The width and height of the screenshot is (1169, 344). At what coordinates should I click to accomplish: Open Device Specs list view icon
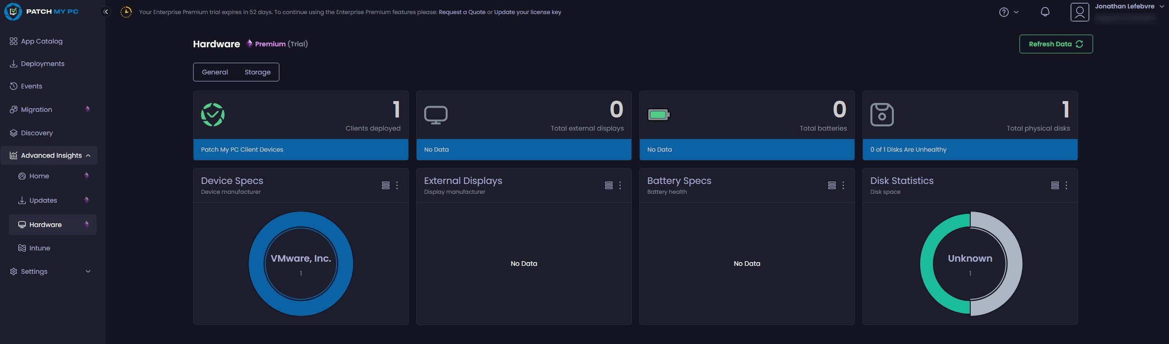click(x=385, y=185)
